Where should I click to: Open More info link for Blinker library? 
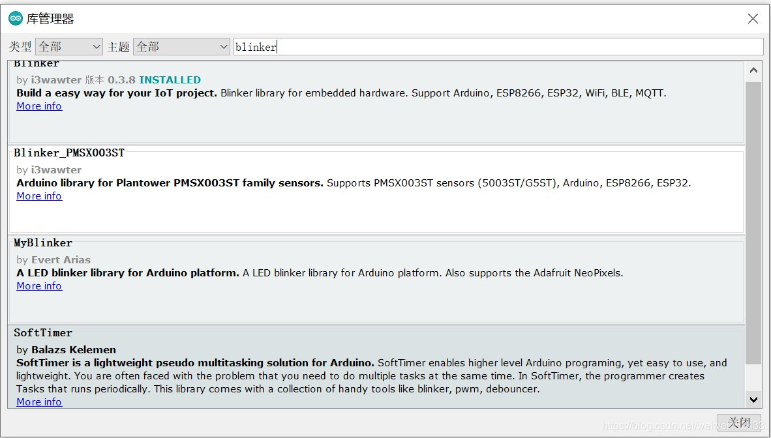39,106
